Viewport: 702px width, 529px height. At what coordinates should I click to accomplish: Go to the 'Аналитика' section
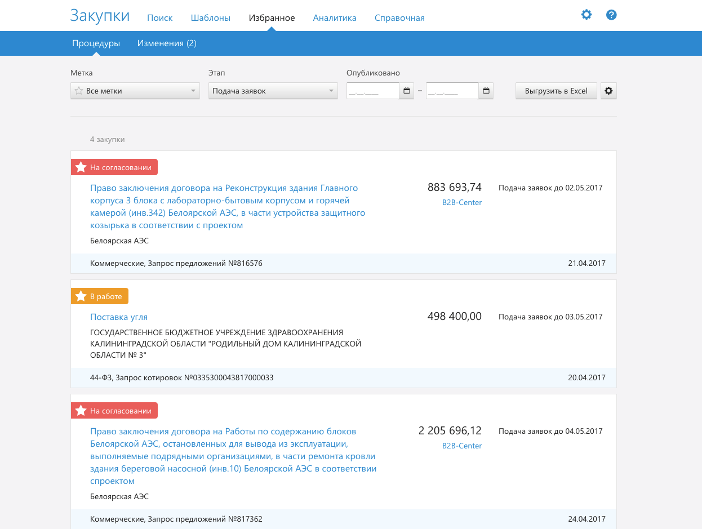pyautogui.click(x=335, y=18)
